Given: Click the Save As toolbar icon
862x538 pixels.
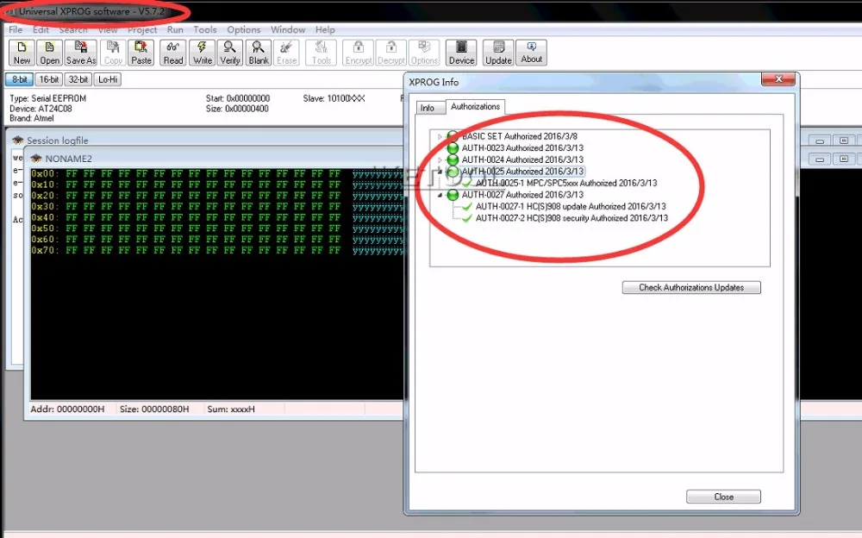Looking at the screenshot, I should point(81,53).
